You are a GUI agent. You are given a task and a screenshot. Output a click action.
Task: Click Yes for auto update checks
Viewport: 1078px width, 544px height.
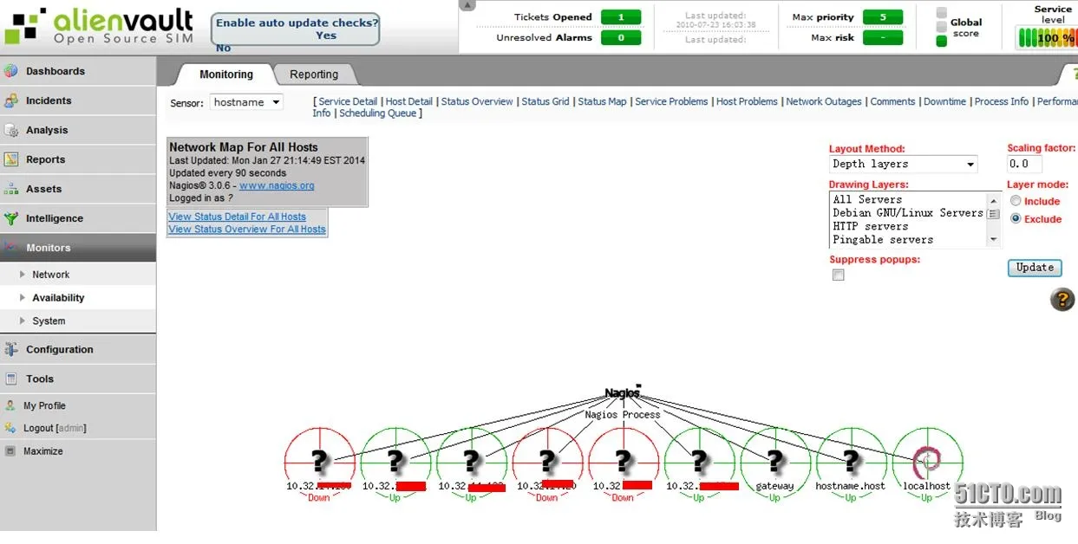pyautogui.click(x=326, y=36)
